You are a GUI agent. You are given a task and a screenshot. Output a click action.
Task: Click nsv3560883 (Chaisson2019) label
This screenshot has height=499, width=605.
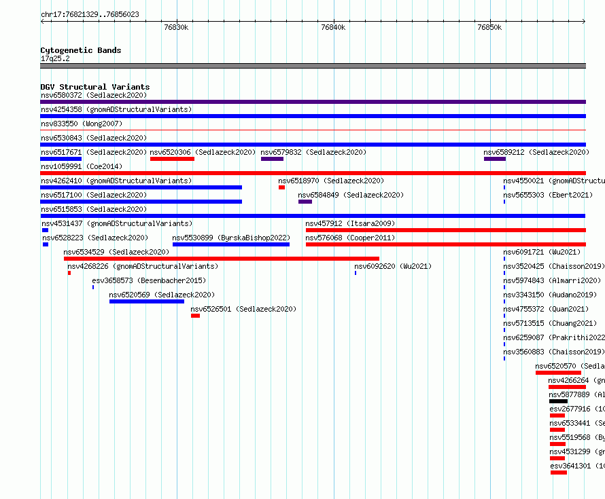tap(554, 352)
